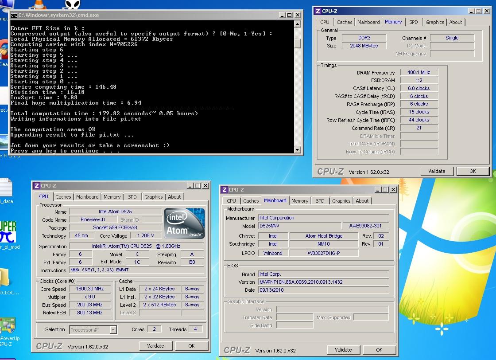
Task: Click the Core Speed 1800.30 MHz value
Action: [x=90, y=289]
